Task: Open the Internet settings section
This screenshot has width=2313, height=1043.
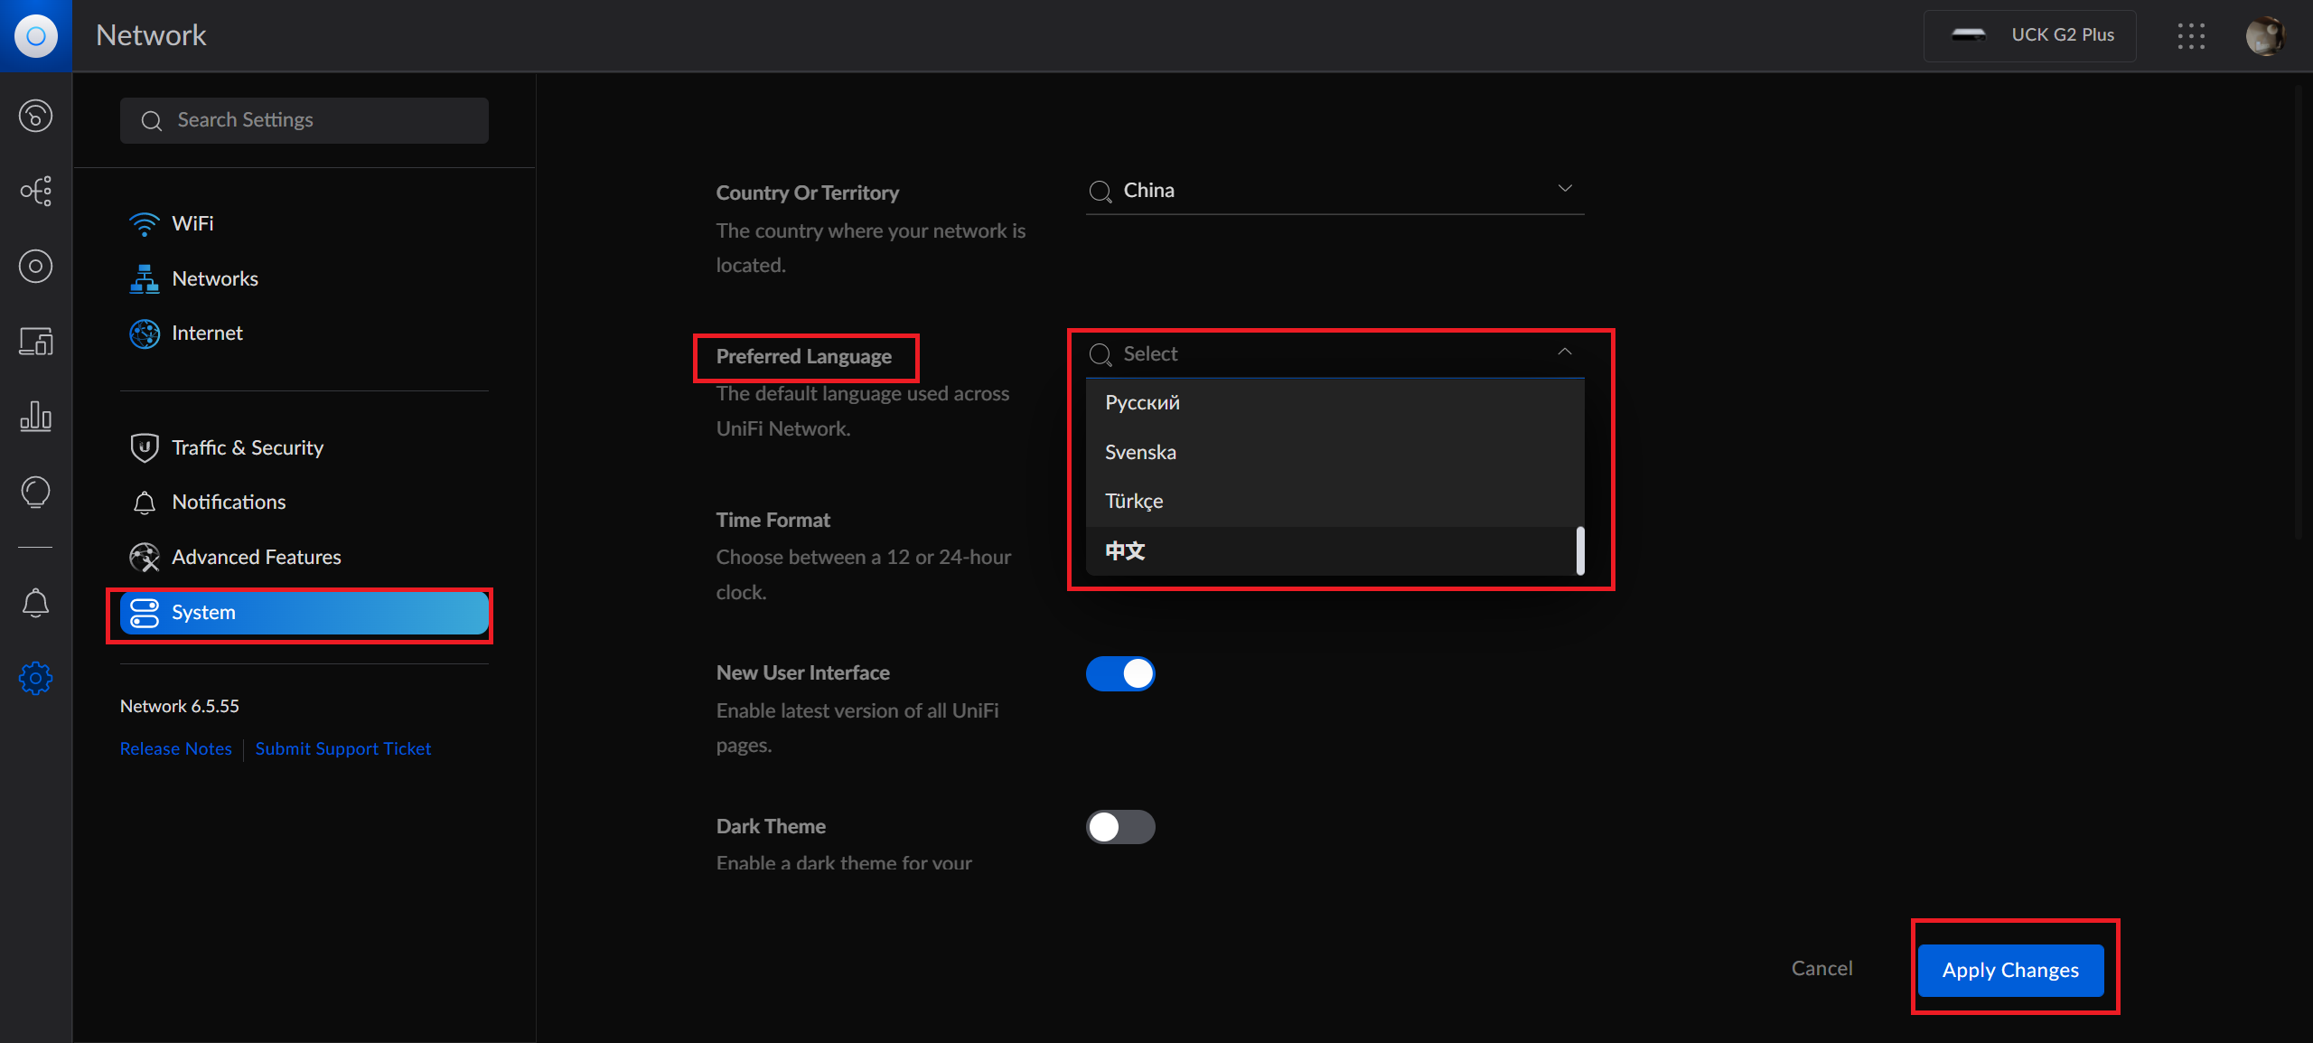Action: (x=304, y=334)
